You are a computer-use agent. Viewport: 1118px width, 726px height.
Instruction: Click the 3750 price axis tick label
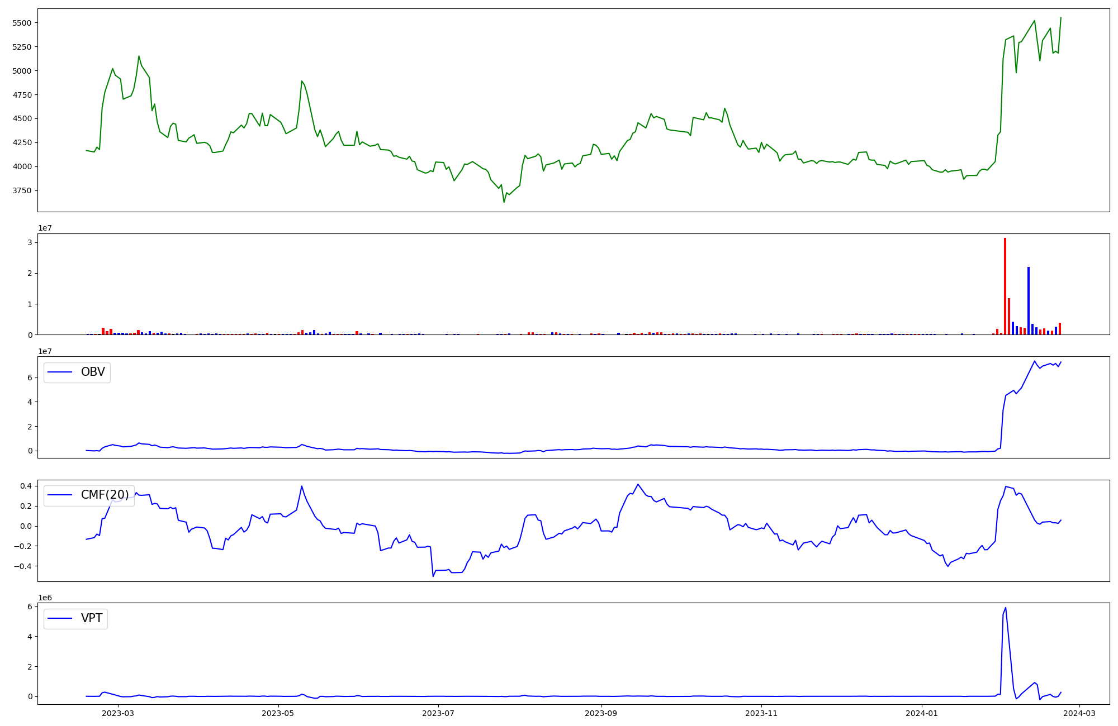(22, 190)
